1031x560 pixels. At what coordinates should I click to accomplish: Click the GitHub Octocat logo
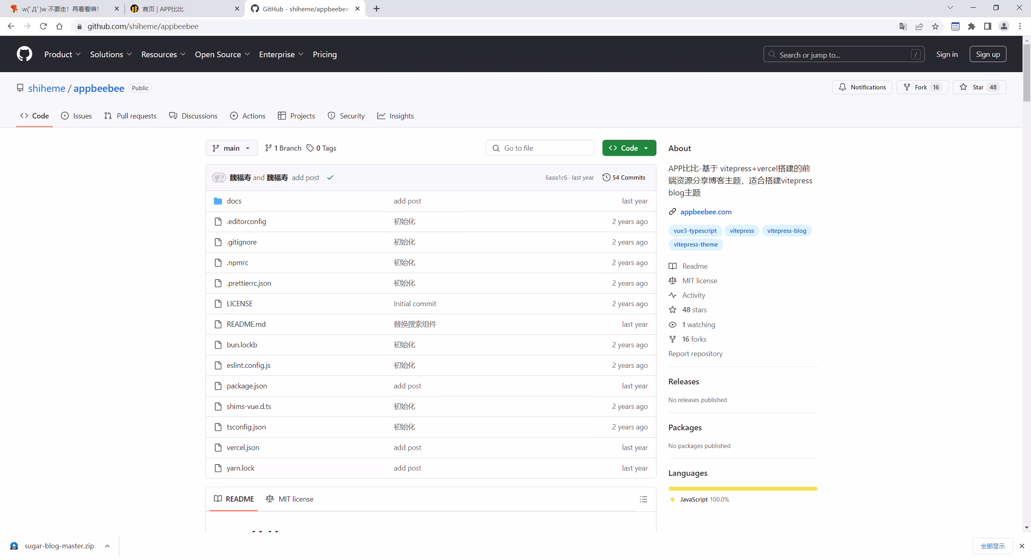tap(25, 54)
